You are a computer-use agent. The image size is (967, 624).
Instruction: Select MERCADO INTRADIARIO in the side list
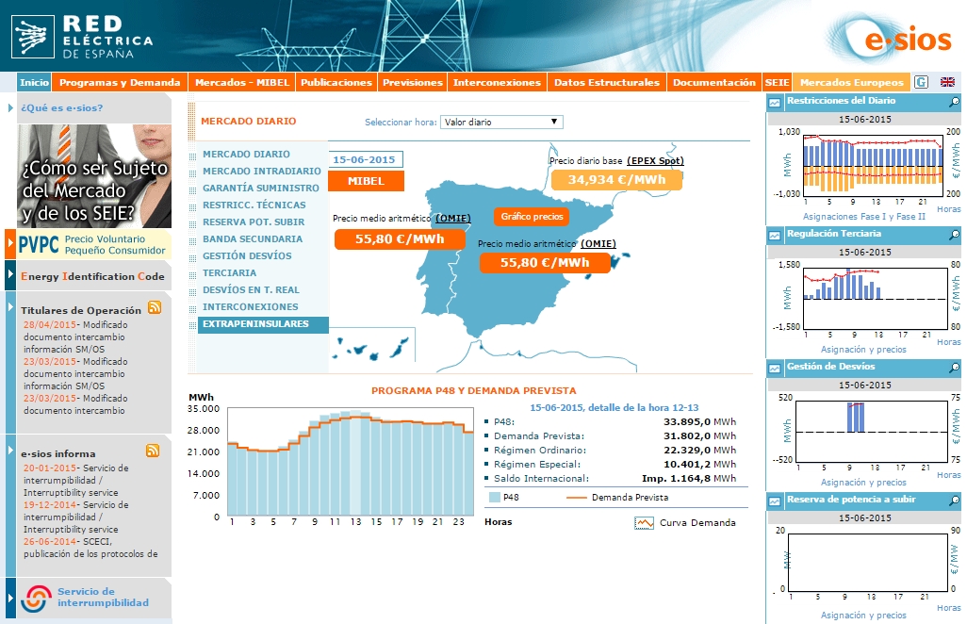pyautogui.click(x=261, y=171)
